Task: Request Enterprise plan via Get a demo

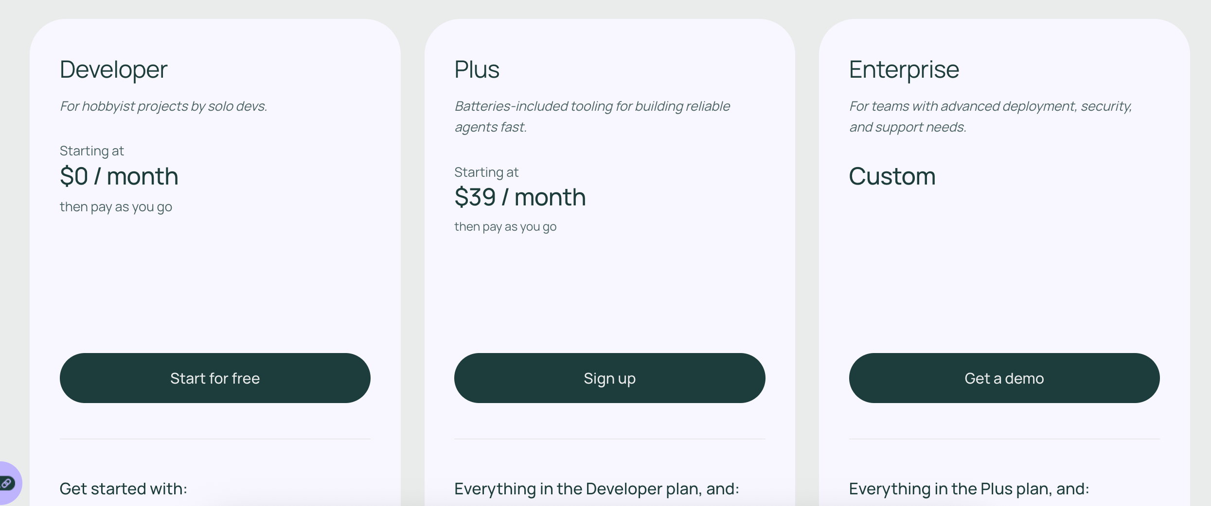Action: pyautogui.click(x=1004, y=378)
